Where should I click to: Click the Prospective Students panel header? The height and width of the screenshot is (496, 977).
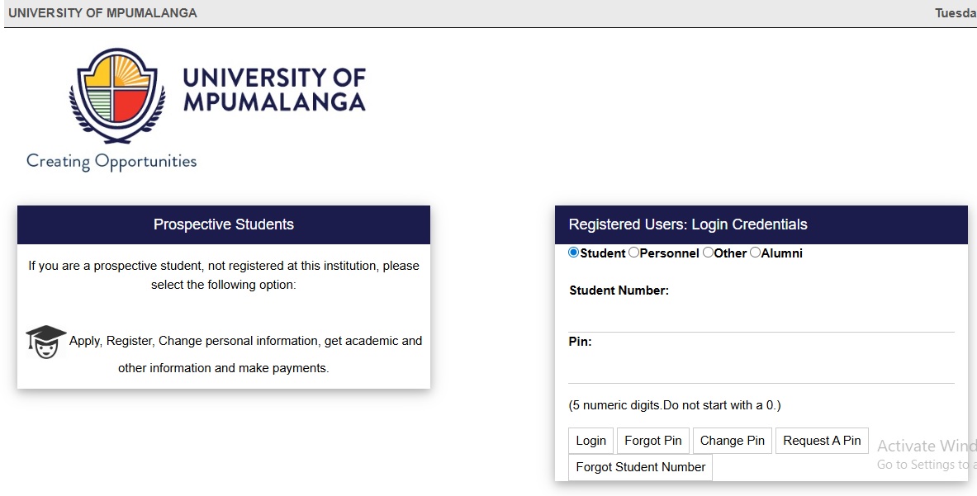point(223,224)
